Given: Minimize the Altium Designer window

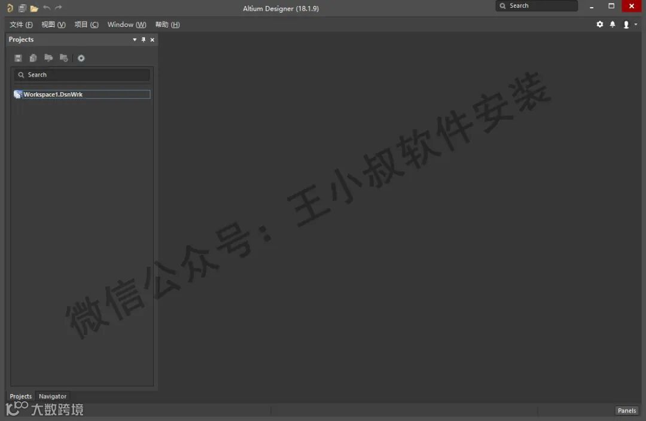Looking at the screenshot, I should click(x=592, y=7).
